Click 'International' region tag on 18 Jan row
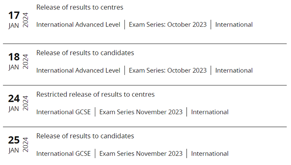Viewport: 291px width, 165px height. coord(234,70)
